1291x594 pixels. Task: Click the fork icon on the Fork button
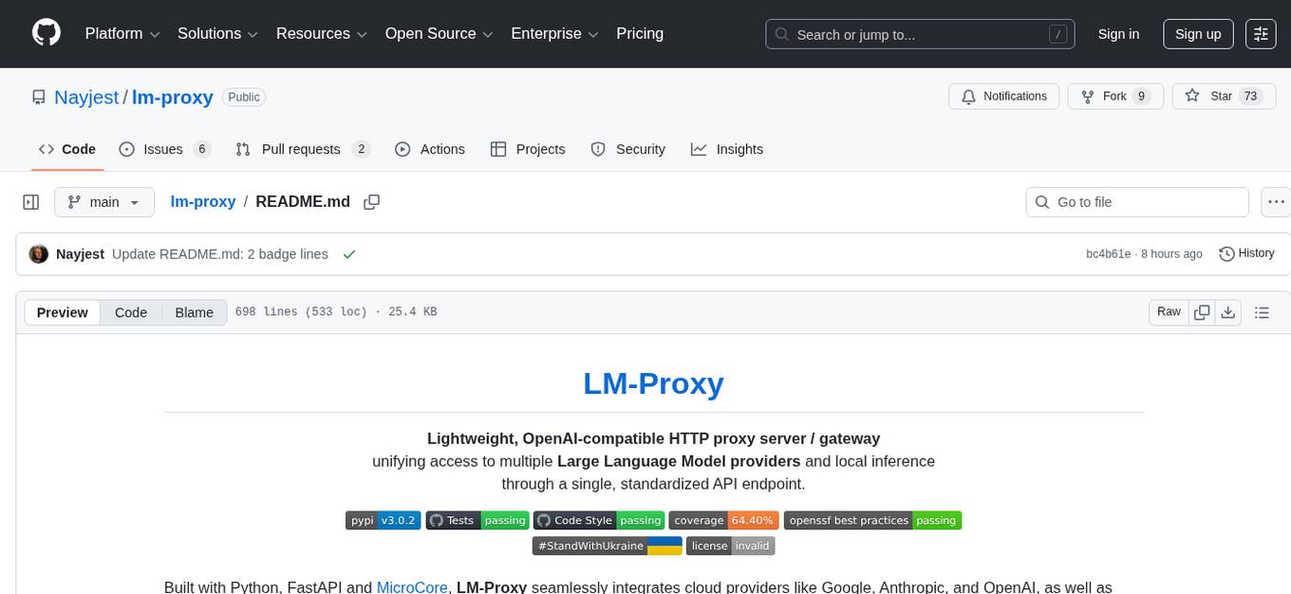tap(1087, 96)
